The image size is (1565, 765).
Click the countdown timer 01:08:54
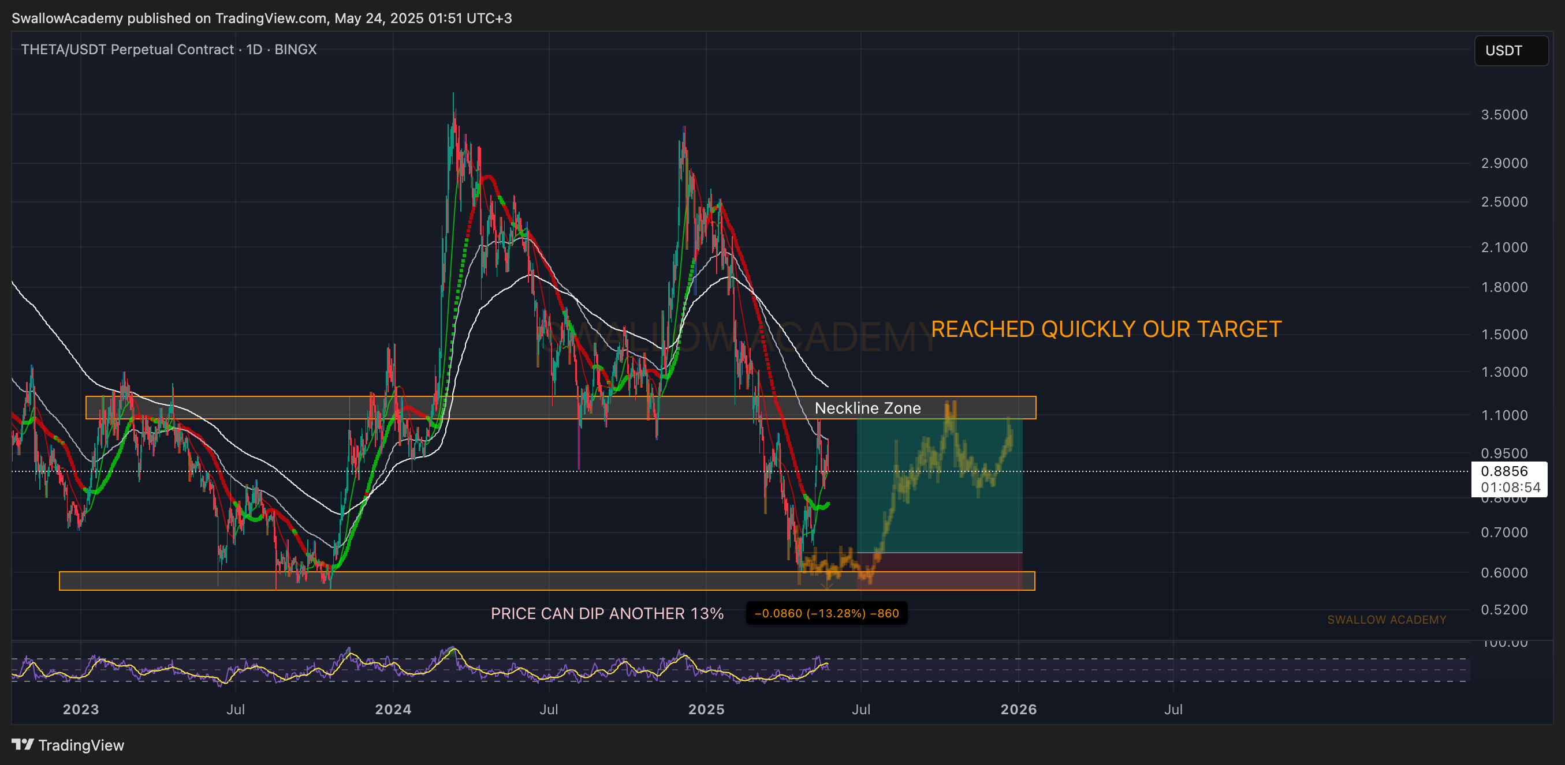[1510, 487]
